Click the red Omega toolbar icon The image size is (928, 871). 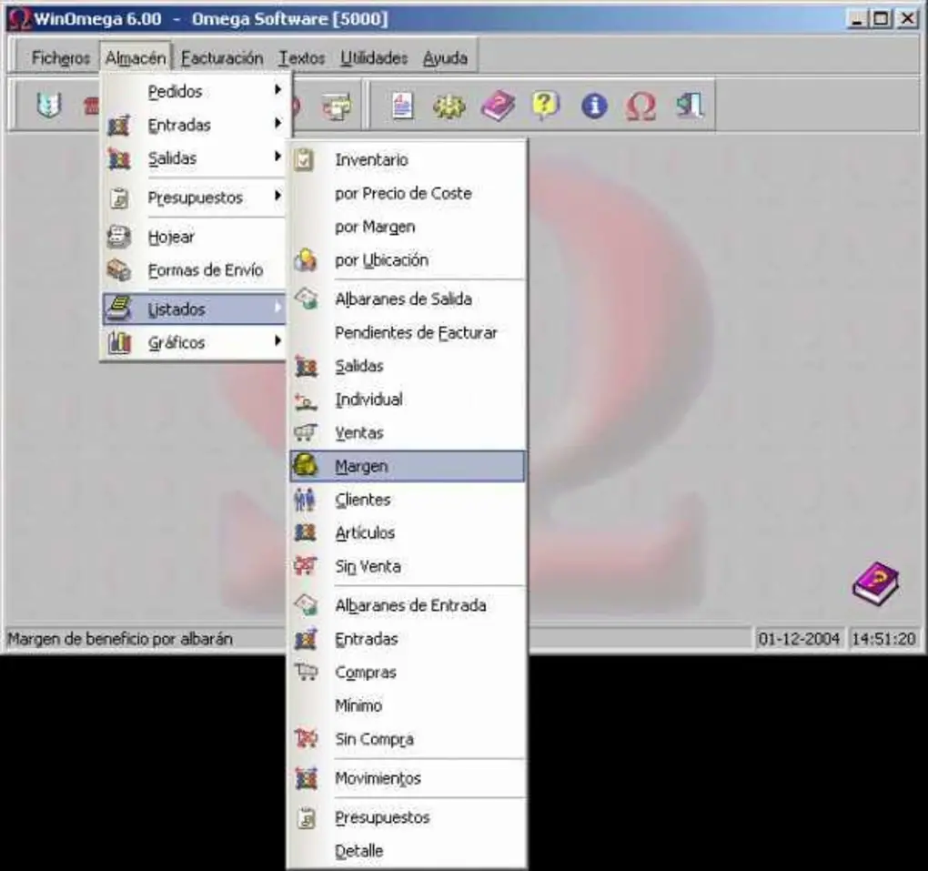(x=641, y=106)
